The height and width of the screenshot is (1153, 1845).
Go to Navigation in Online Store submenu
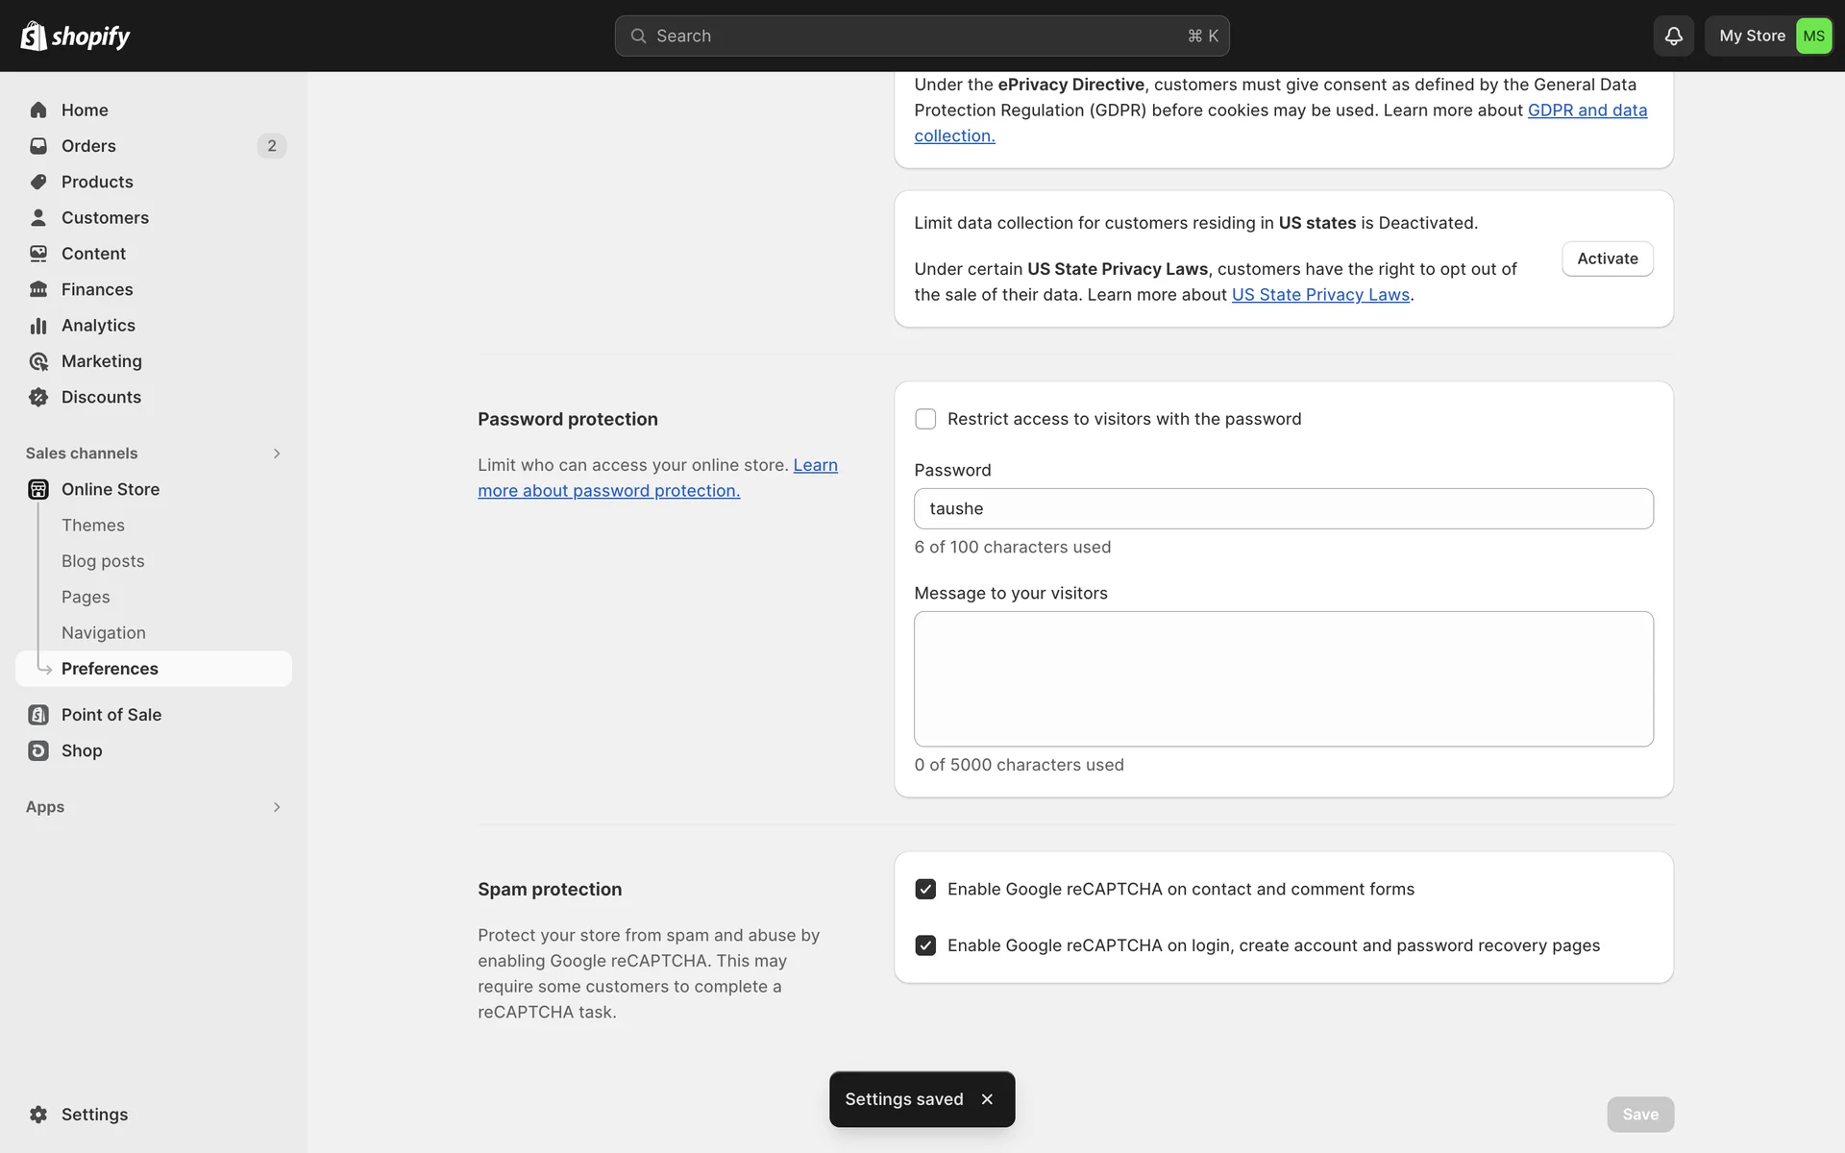pyautogui.click(x=104, y=633)
